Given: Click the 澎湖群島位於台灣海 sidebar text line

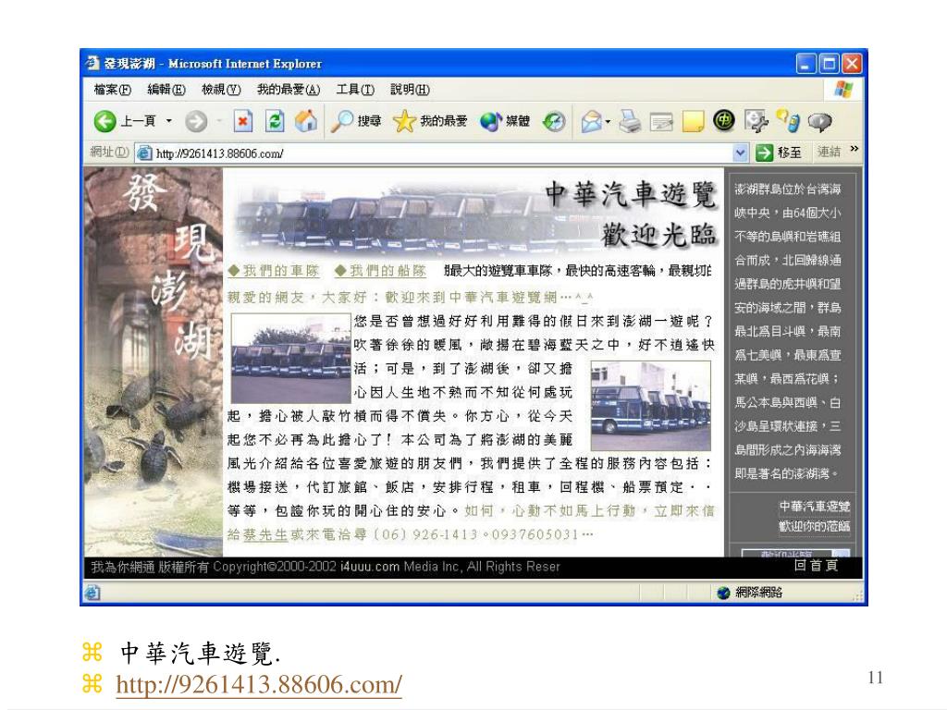Looking at the screenshot, I should (x=788, y=190).
